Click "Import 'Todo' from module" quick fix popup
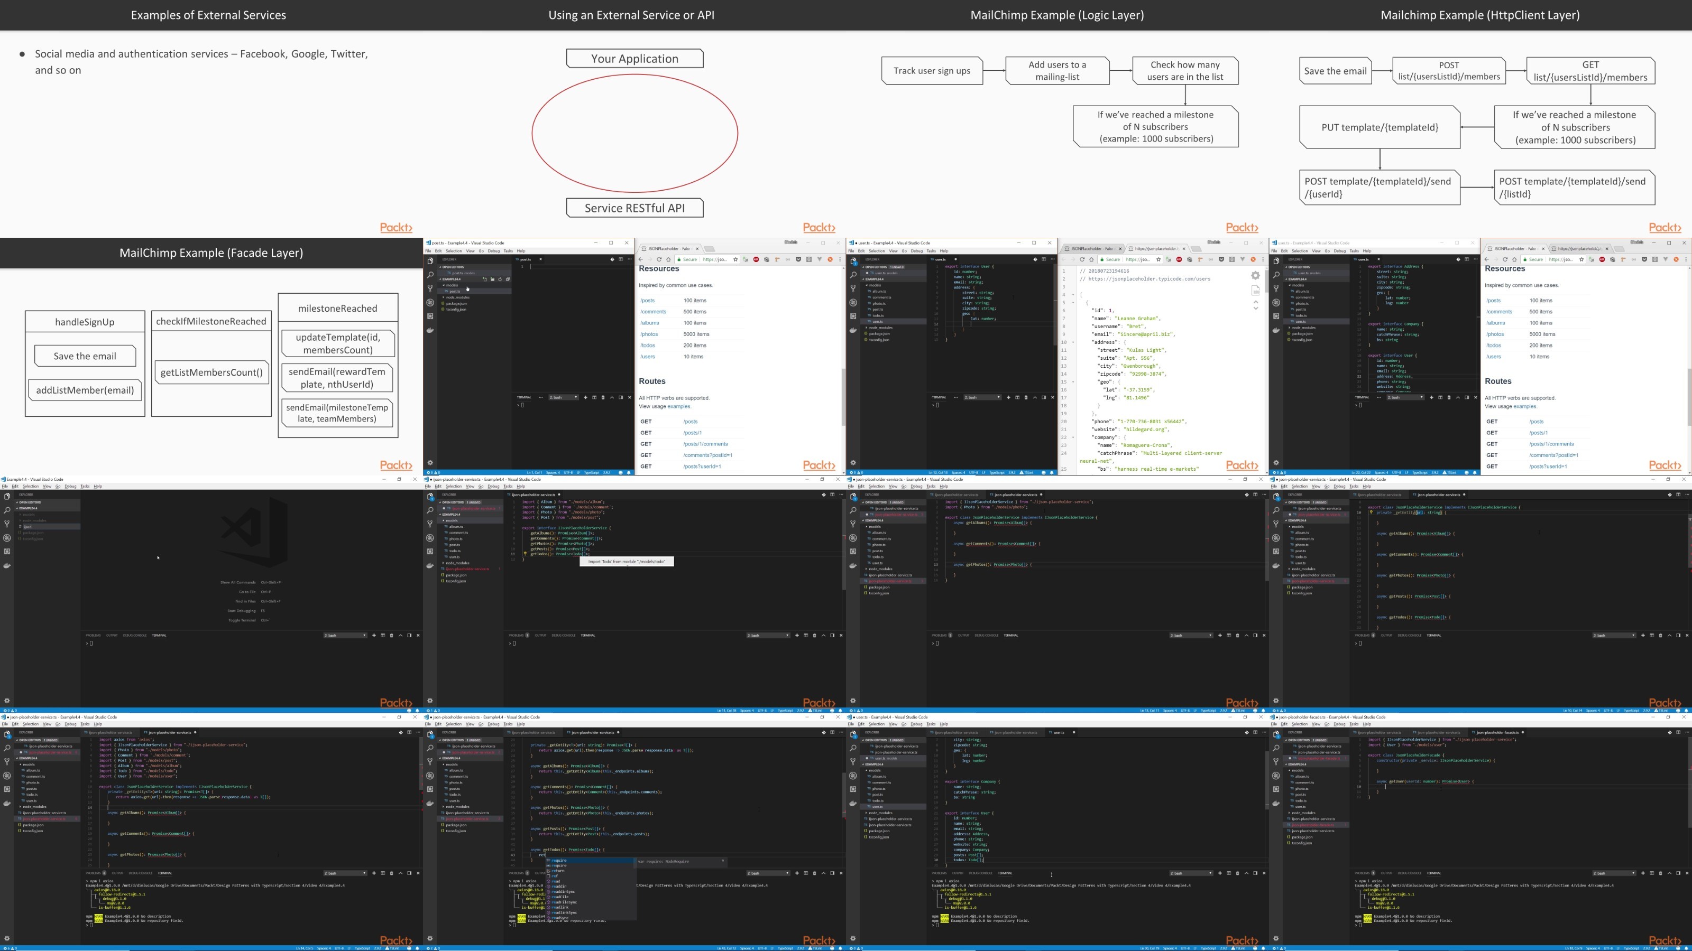 coord(627,561)
